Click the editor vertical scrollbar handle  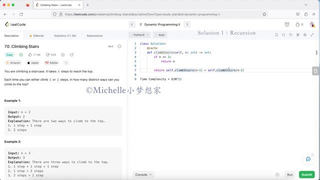click(x=316, y=52)
